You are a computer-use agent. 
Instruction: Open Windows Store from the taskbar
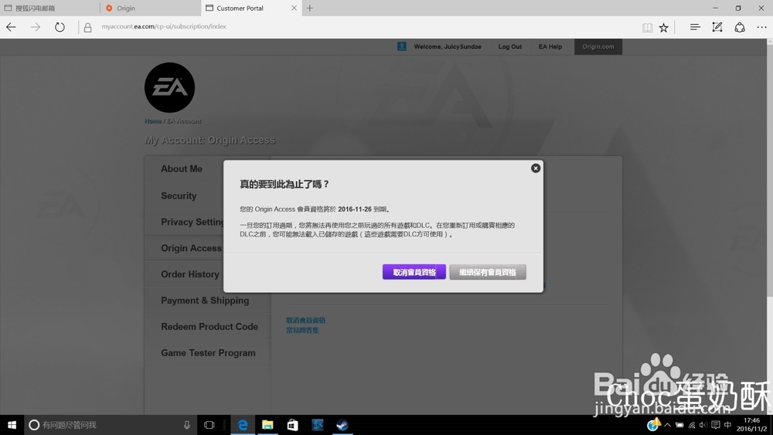coord(292,425)
